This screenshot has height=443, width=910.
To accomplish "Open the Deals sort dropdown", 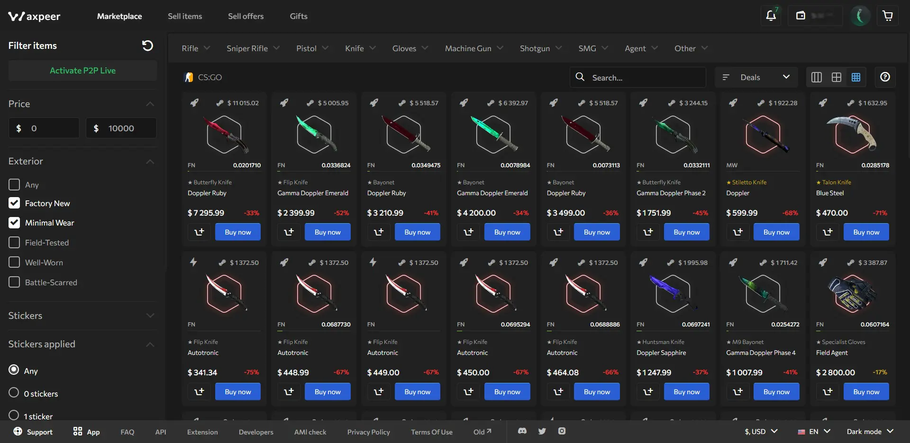I will (x=756, y=77).
